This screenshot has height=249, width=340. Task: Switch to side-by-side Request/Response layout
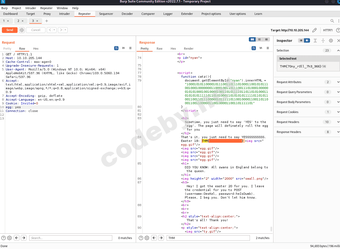pos(252,39)
